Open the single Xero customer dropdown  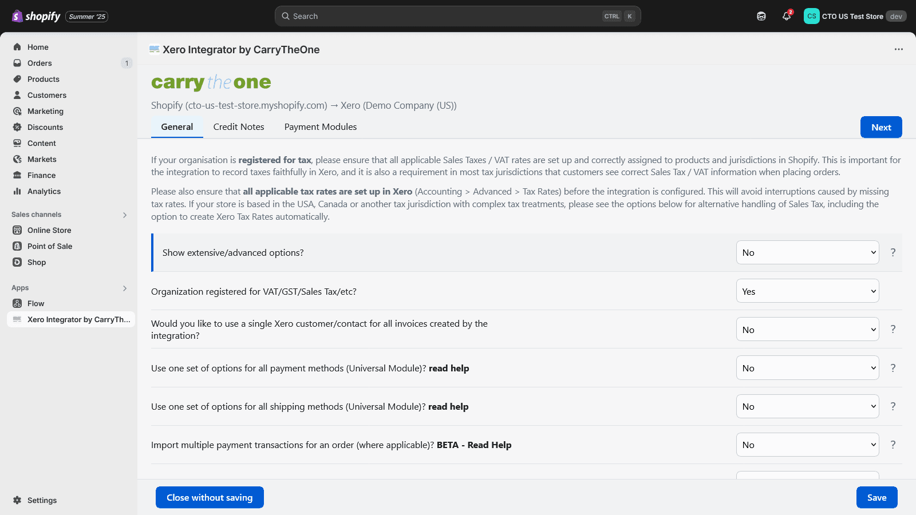pos(807,330)
